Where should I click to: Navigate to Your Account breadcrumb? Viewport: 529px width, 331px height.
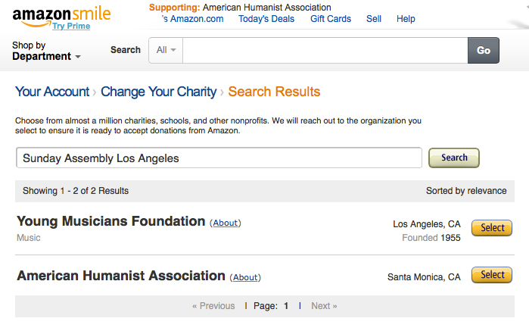[52, 92]
